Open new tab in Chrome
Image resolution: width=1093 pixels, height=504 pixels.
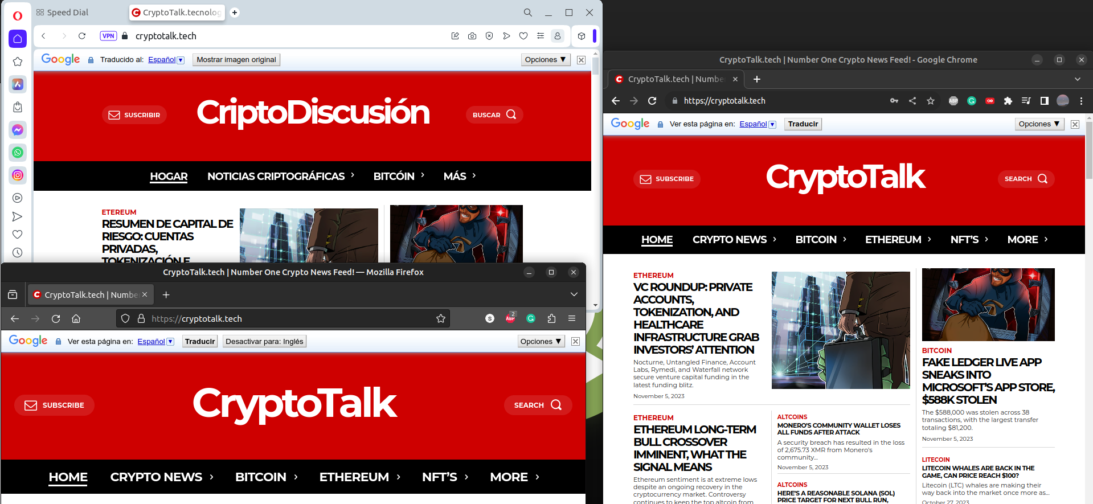point(757,79)
